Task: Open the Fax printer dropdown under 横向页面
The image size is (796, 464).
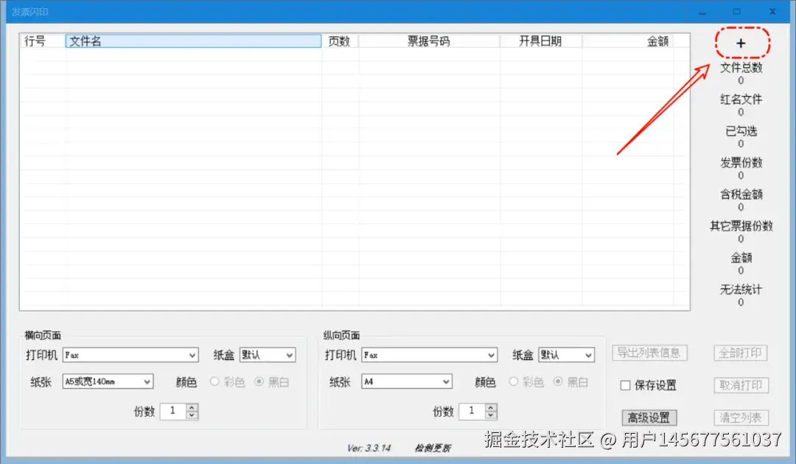Action: point(193,354)
